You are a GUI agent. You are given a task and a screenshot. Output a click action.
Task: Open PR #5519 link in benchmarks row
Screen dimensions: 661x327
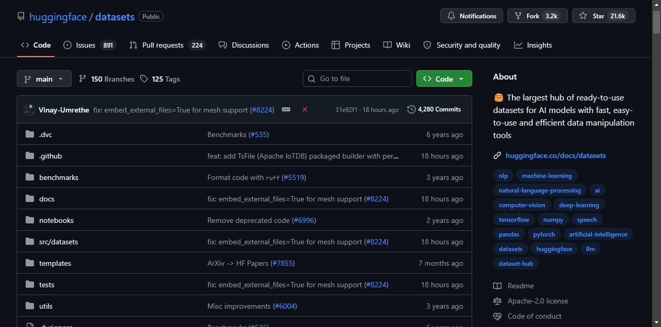click(x=294, y=177)
